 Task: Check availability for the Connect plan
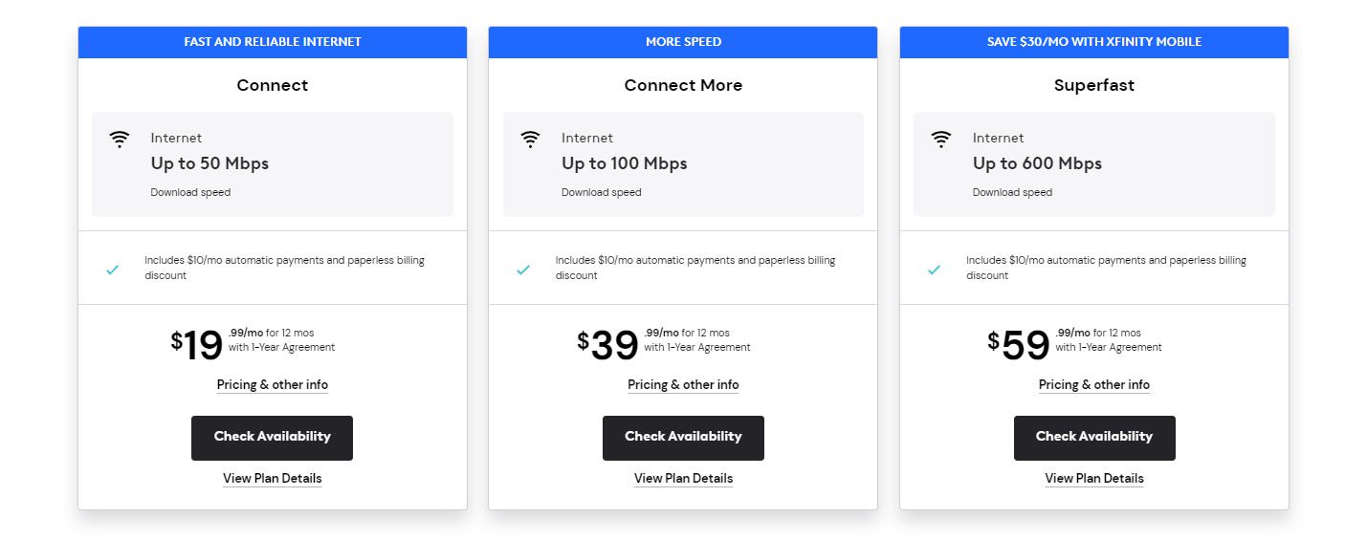(272, 438)
